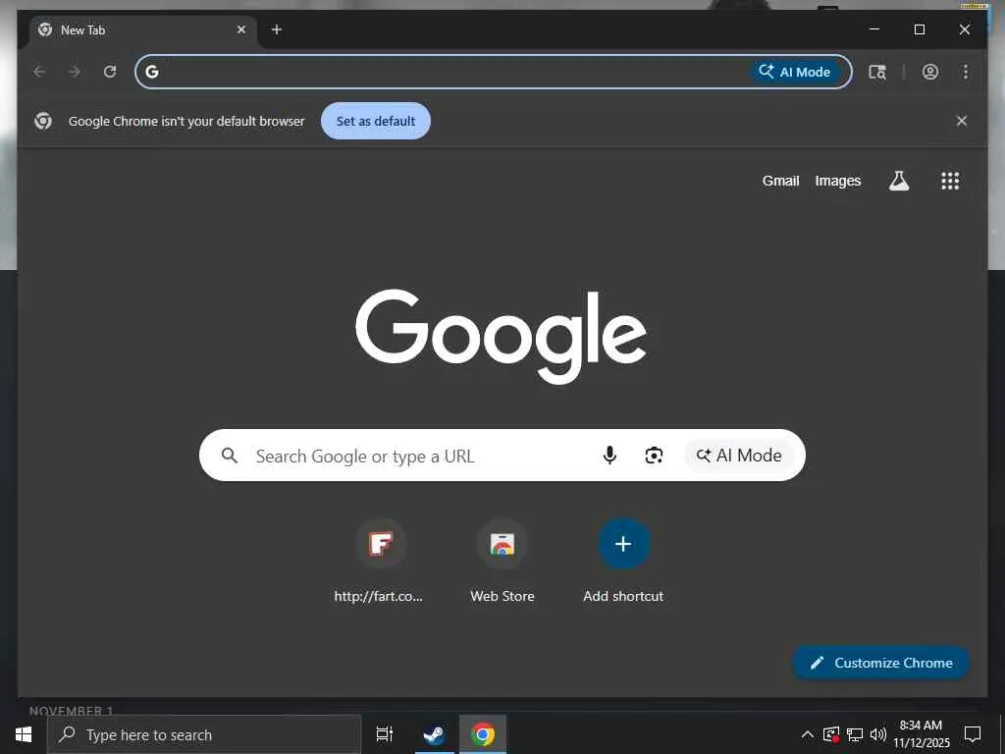Click the back navigation arrow
Image resolution: width=1005 pixels, height=754 pixels.
click(x=39, y=72)
